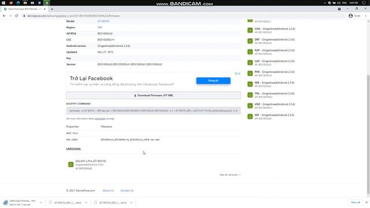Select the PDA CODE1 filename text
The width and height of the screenshot is (370, 208).
click(130, 140)
